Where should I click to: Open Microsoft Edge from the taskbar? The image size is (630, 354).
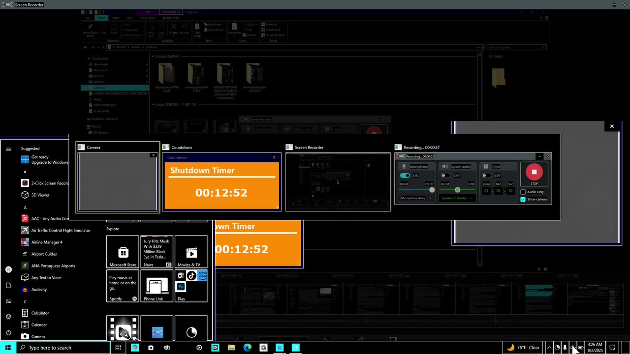(x=248, y=348)
